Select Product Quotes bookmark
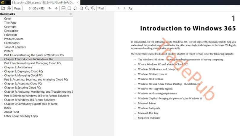This screenshot has width=240, height=136. [x=14, y=39]
